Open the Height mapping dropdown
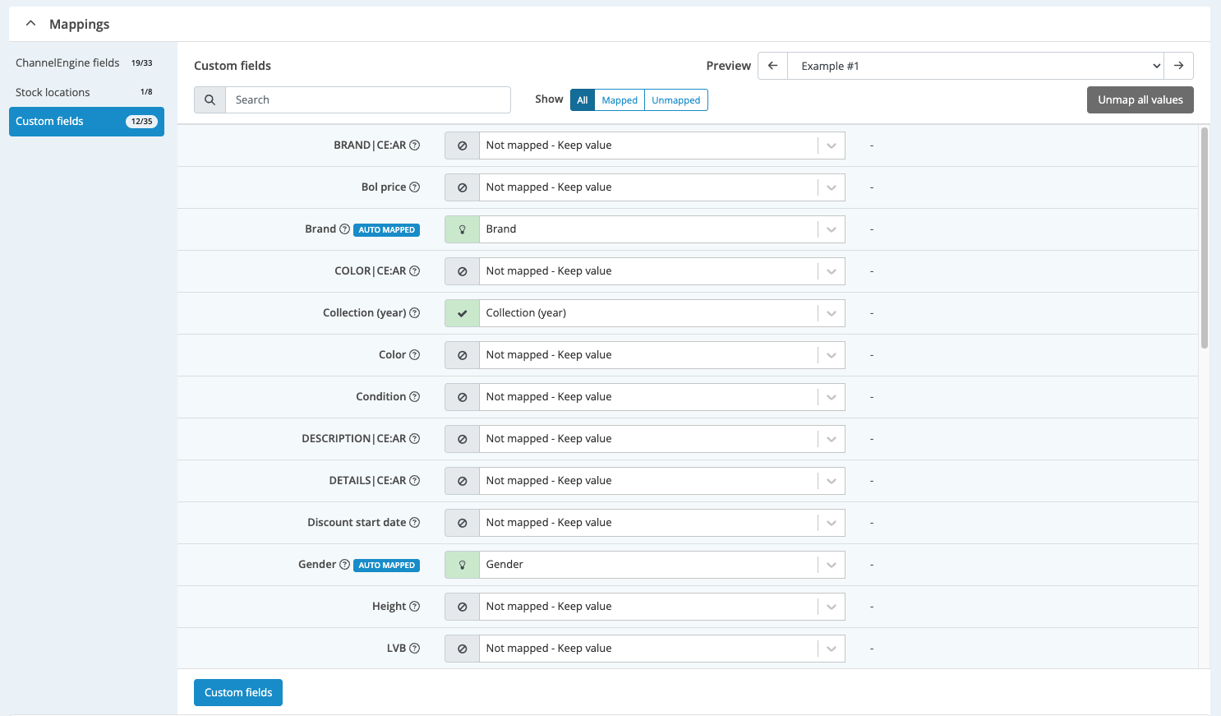 coord(661,607)
